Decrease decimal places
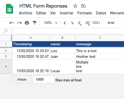Screen dimensions: 124x99 pyautogui.click(x=80, y=23)
